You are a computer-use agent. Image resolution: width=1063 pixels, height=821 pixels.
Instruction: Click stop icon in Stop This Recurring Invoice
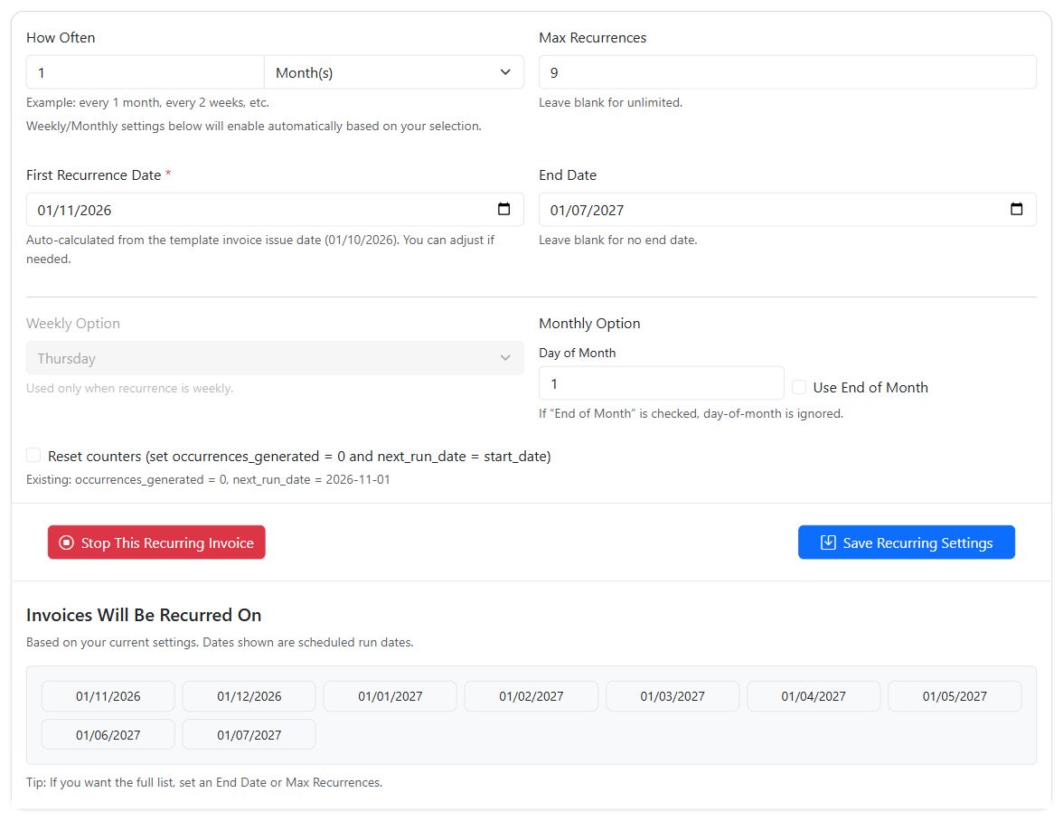tap(67, 543)
